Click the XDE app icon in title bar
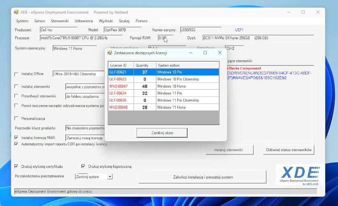Image resolution: width=338 pixels, height=206 pixels. click(x=16, y=12)
